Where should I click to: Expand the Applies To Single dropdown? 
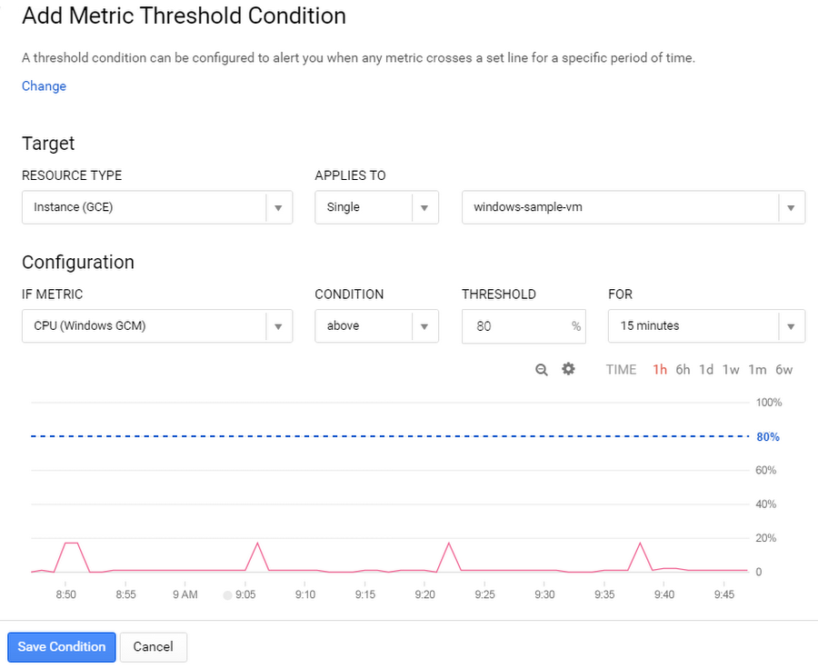click(x=376, y=207)
